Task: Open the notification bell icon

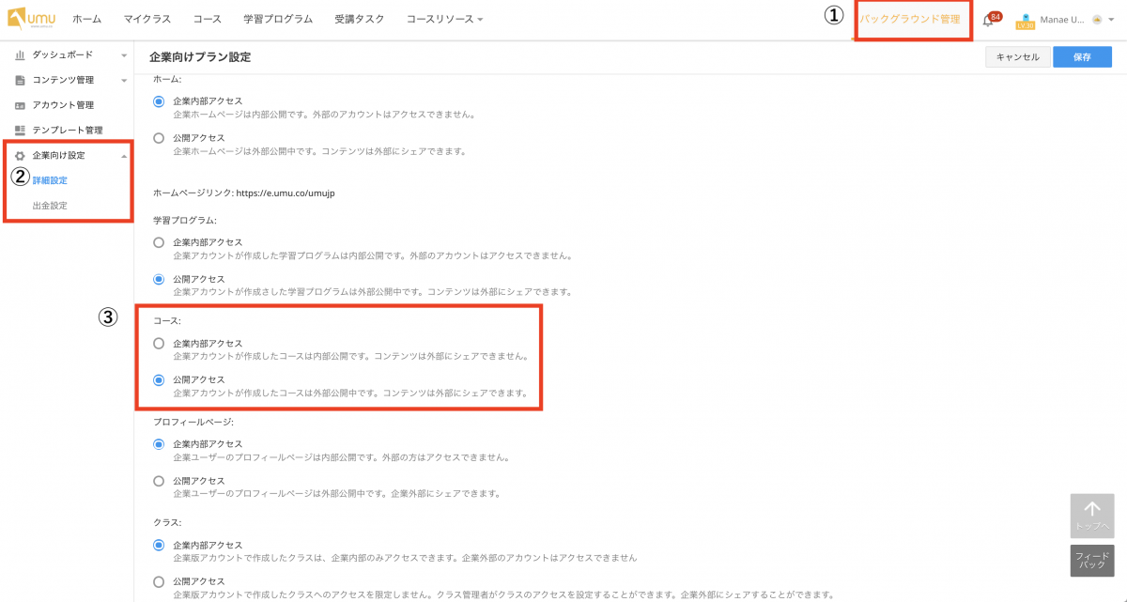Action: point(988,21)
